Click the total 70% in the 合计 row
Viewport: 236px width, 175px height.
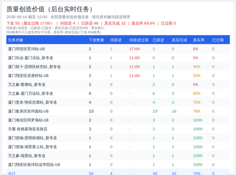(x=197, y=174)
